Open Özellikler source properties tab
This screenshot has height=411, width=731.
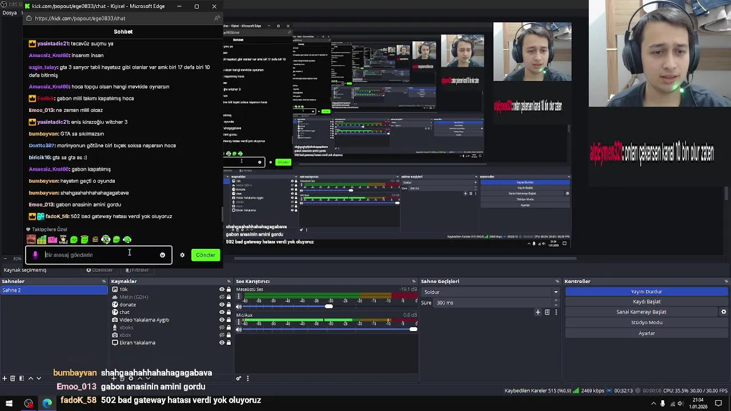(x=99, y=270)
